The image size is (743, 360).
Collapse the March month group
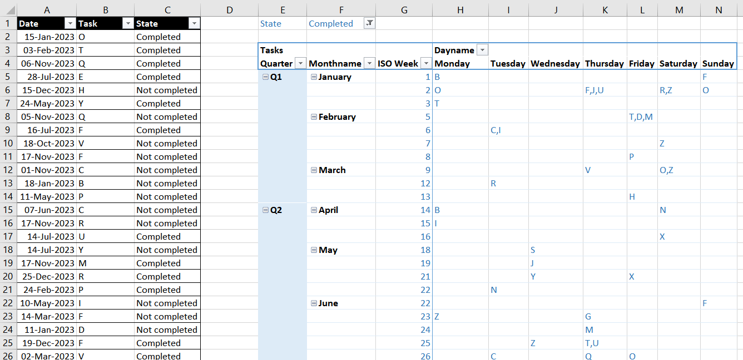coord(314,170)
